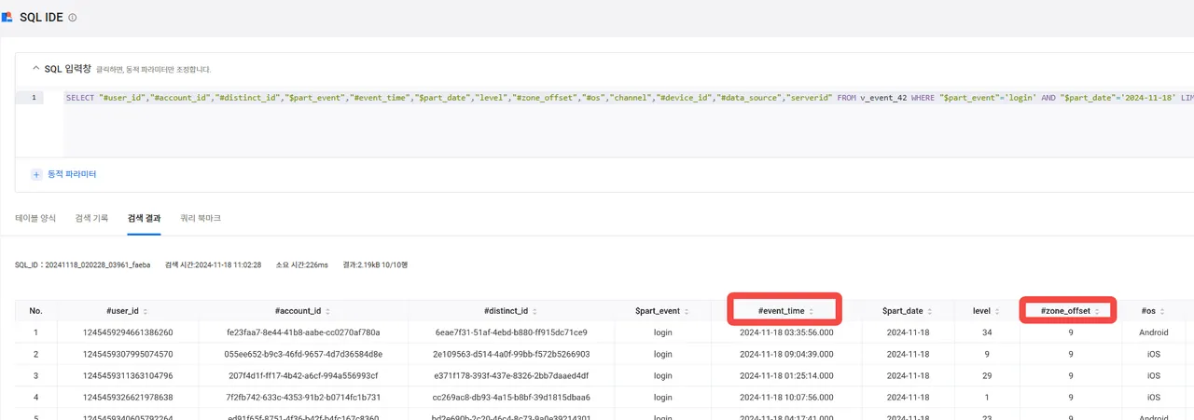Click Android in the #os column, row 1
1194x420 pixels.
pyautogui.click(x=1153, y=332)
